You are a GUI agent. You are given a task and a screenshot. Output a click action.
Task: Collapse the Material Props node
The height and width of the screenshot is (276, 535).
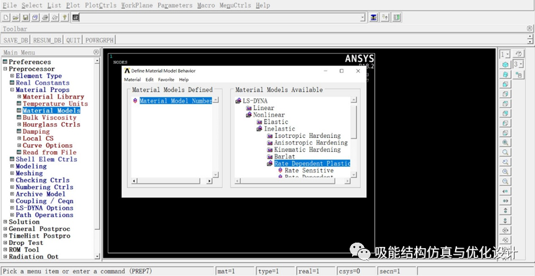point(12,90)
